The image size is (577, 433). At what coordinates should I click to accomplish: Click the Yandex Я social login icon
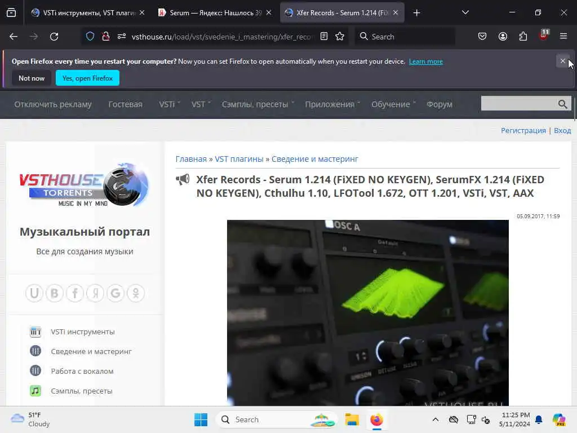pyautogui.click(x=95, y=293)
